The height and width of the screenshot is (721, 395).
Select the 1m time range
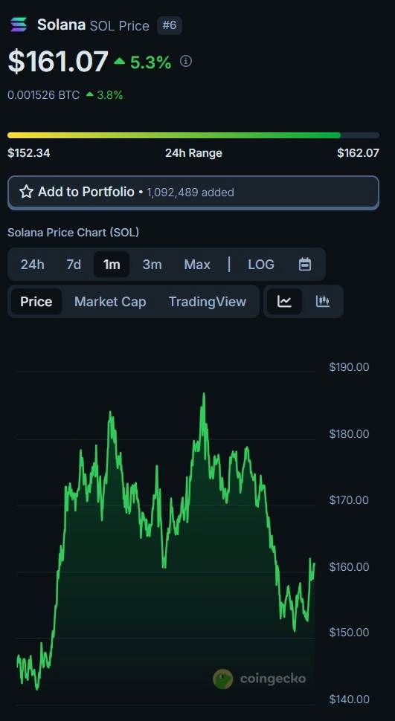tap(112, 265)
